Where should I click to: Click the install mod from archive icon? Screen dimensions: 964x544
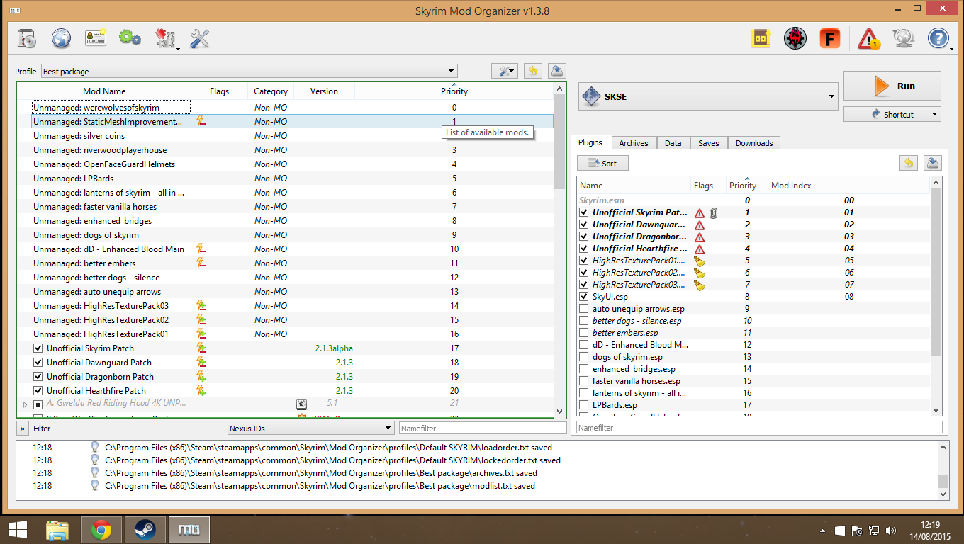(x=27, y=38)
